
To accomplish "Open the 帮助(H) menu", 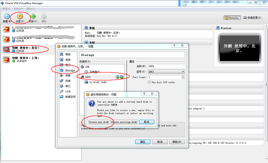I will [x=31, y=9].
